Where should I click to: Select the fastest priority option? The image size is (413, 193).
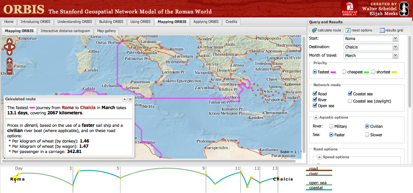pos(315,72)
